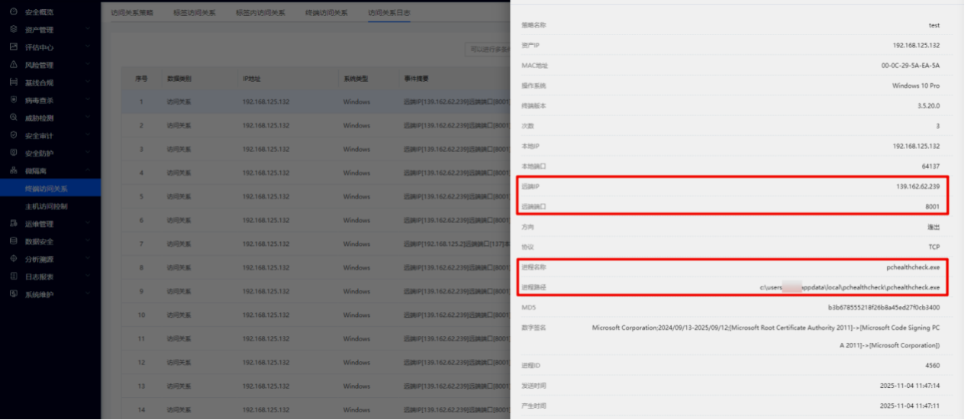This screenshot has width=977, height=420.
Task: Click the 评估中心 sidebar icon
Action: (x=14, y=47)
